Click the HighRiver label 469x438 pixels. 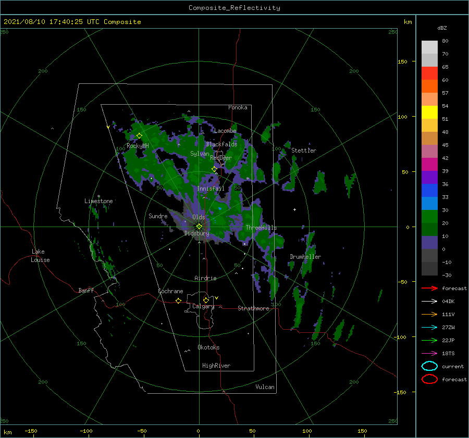click(216, 366)
